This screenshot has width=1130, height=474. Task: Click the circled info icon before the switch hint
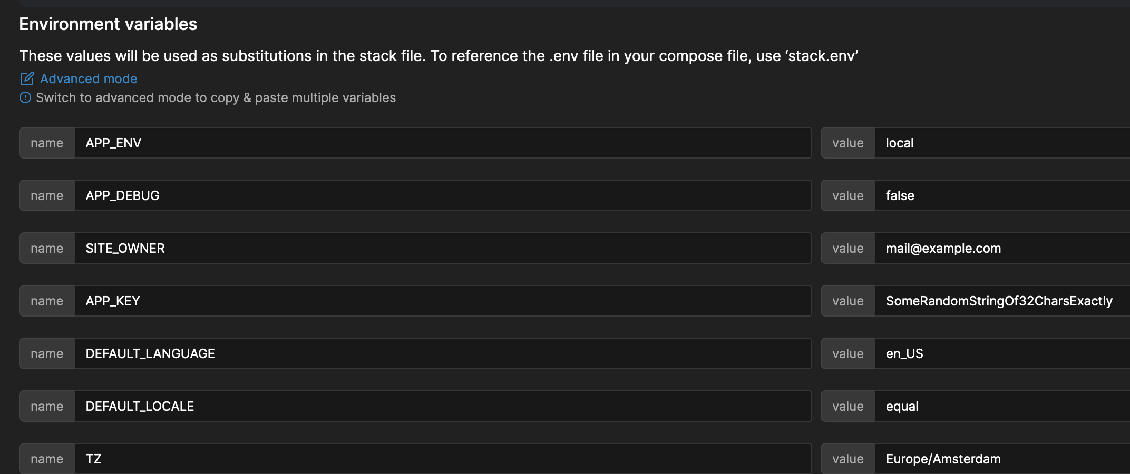(x=25, y=97)
